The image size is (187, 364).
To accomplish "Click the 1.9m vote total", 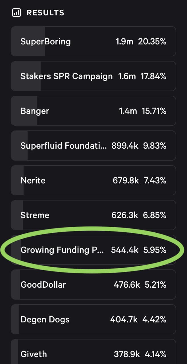I will pos(124,42).
